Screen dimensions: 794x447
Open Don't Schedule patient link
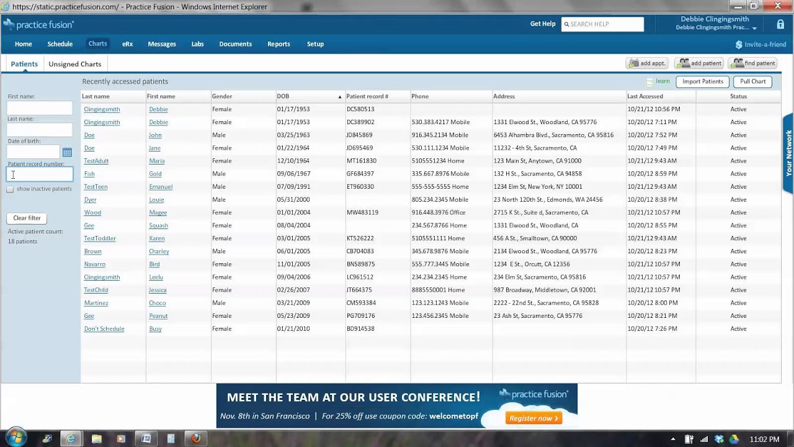click(x=104, y=329)
